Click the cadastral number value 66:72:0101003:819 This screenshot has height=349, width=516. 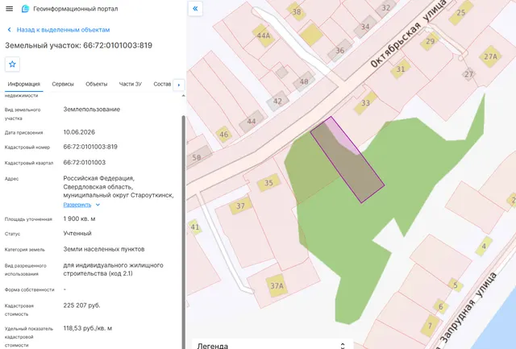[90, 147]
